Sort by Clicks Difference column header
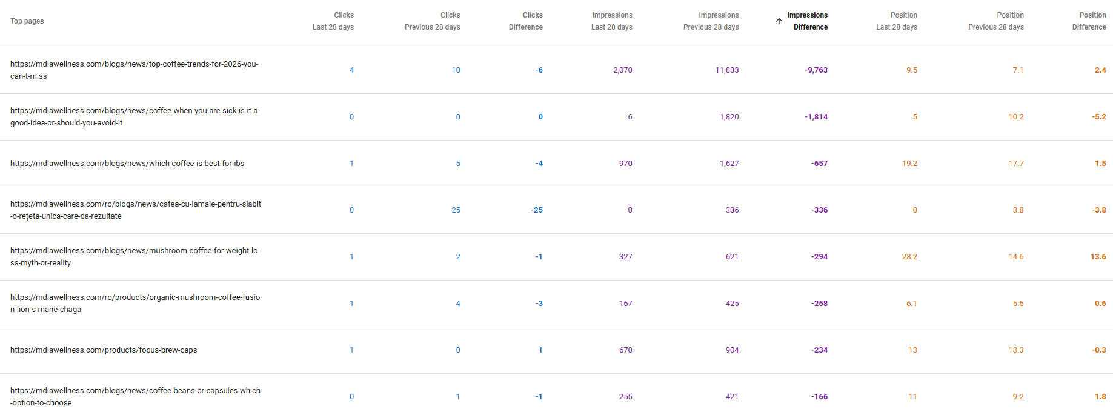This screenshot has height=412, width=1113. point(525,21)
